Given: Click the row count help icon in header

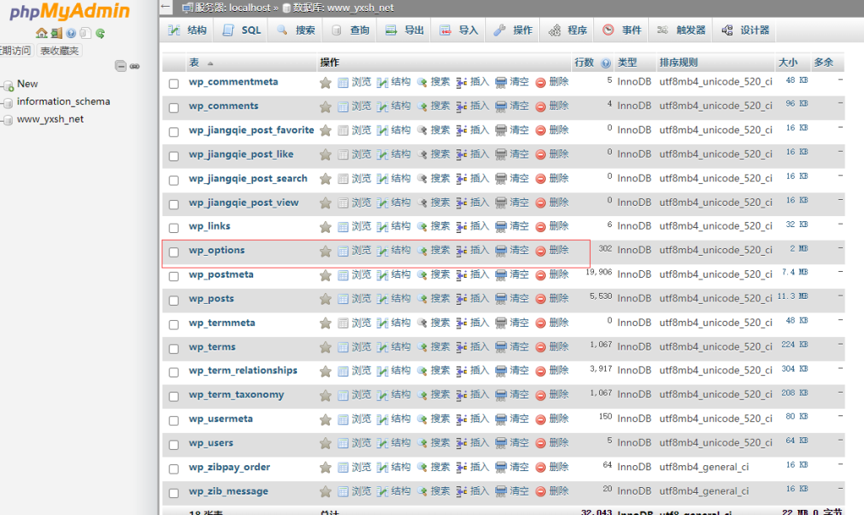Looking at the screenshot, I should click(606, 63).
